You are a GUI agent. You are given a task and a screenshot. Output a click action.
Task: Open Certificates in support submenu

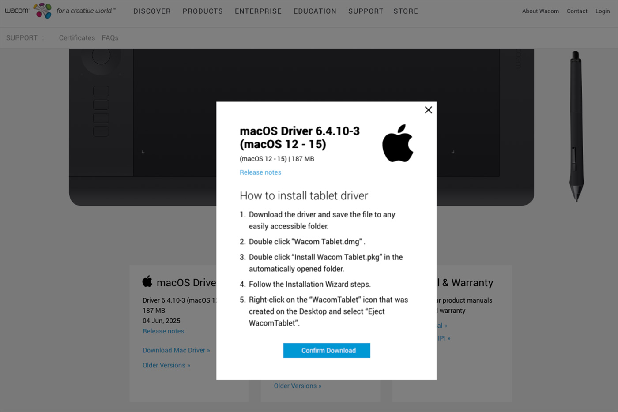pyautogui.click(x=77, y=38)
